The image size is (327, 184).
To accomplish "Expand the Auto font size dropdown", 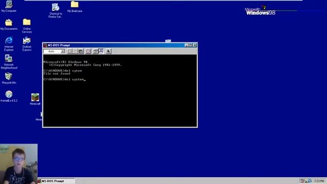I will pyautogui.click(x=62, y=51).
